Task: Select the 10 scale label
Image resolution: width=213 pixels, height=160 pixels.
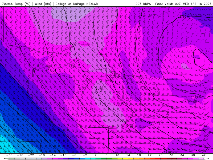Action: tap(117, 155)
